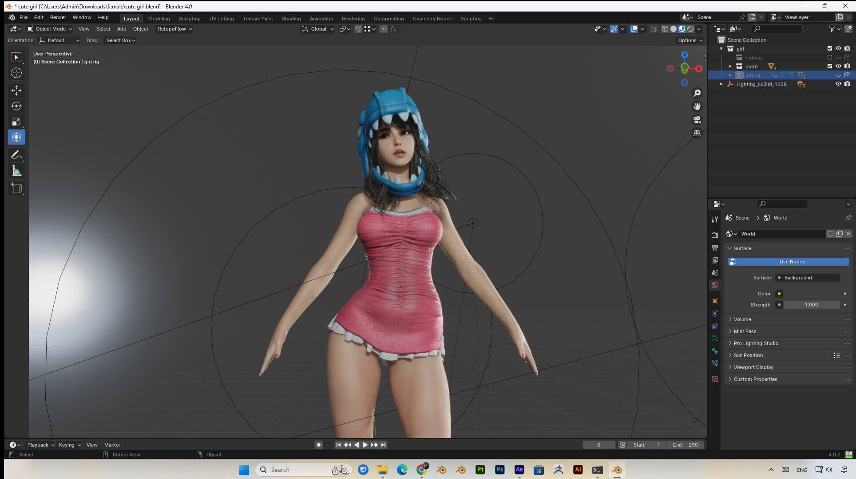The width and height of the screenshot is (856, 479).
Task: Open the Object properties tab
Action: (x=715, y=301)
